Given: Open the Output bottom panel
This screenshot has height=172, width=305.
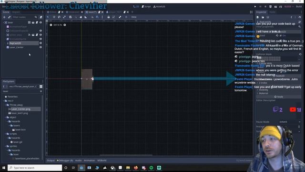Looking at the screenshot, I should (51, 161).
